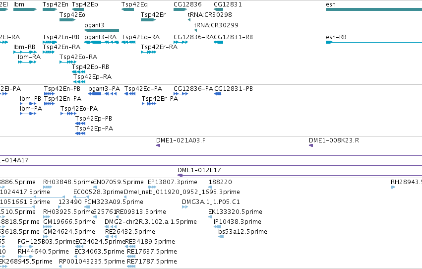This screenshot has width=422, height=269.
Task: Click the Tsp42Eo-RA transcript label
Action: [x=78, y=57]
